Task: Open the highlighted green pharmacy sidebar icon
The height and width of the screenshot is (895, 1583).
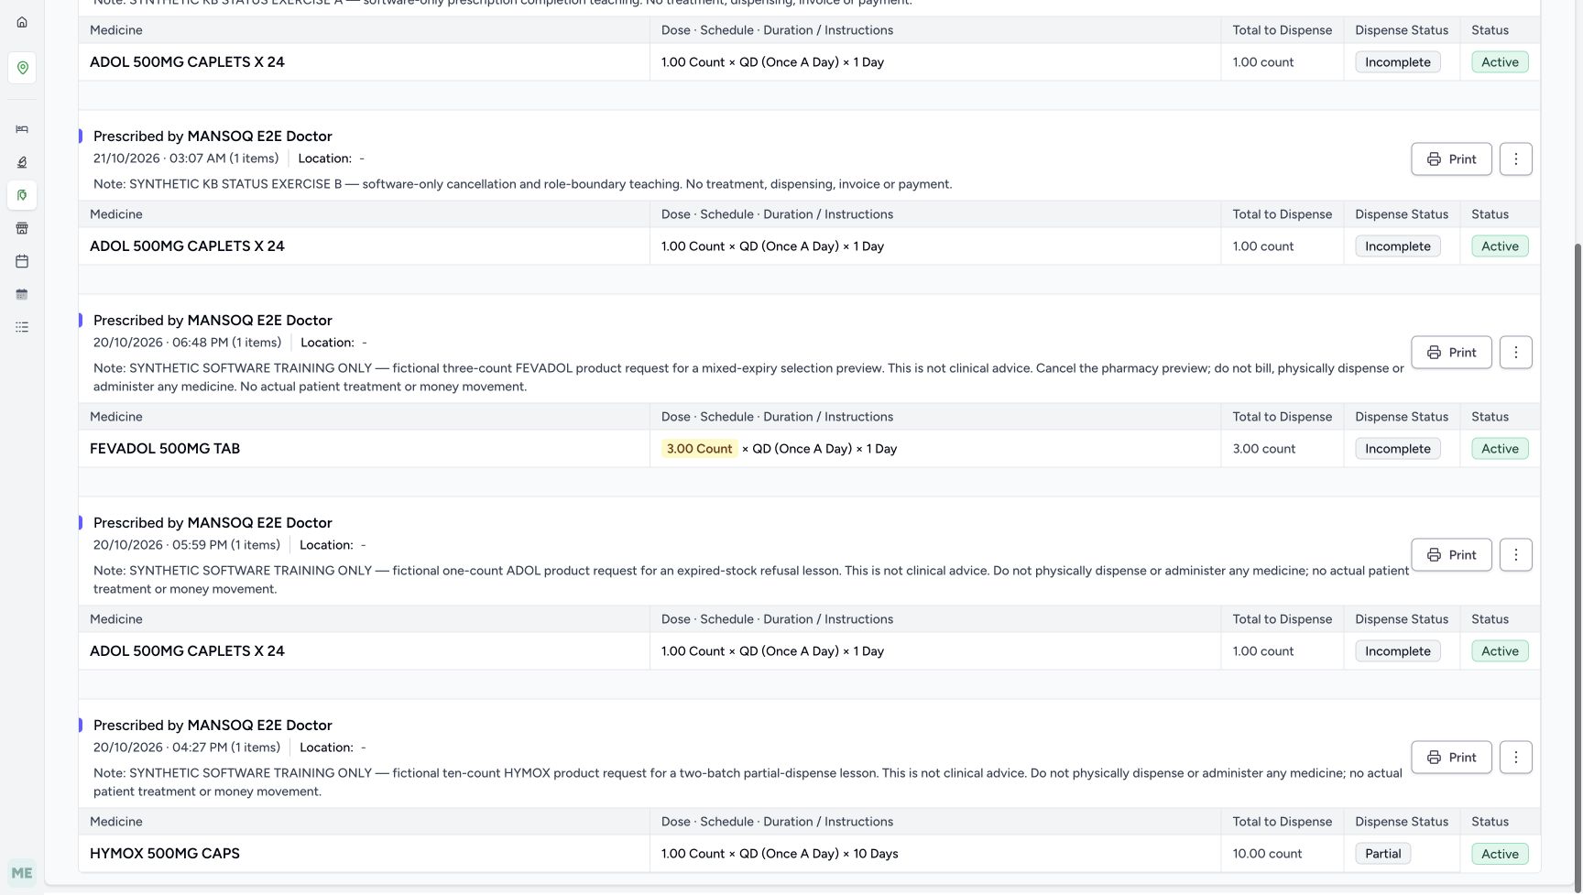Action: click(22, 195)
